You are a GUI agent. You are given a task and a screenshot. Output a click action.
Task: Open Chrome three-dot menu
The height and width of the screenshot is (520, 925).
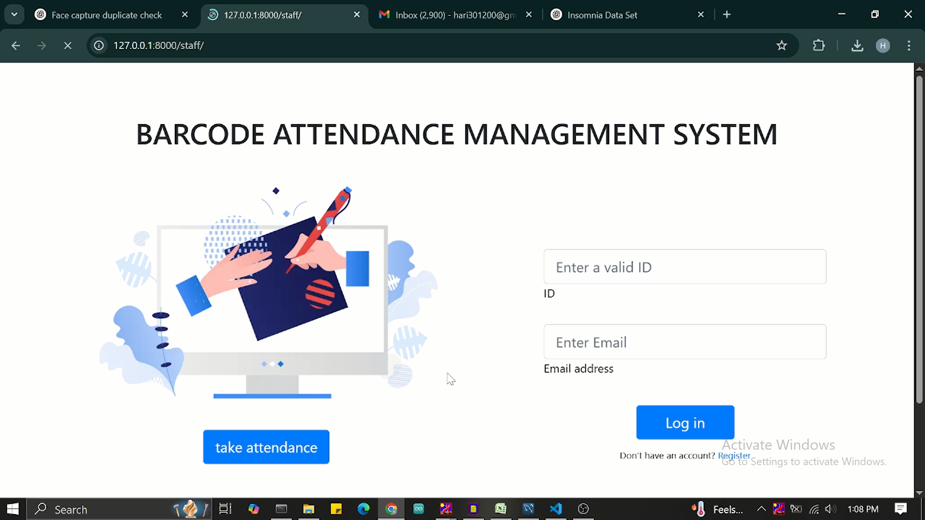click(x=909, y=45)
